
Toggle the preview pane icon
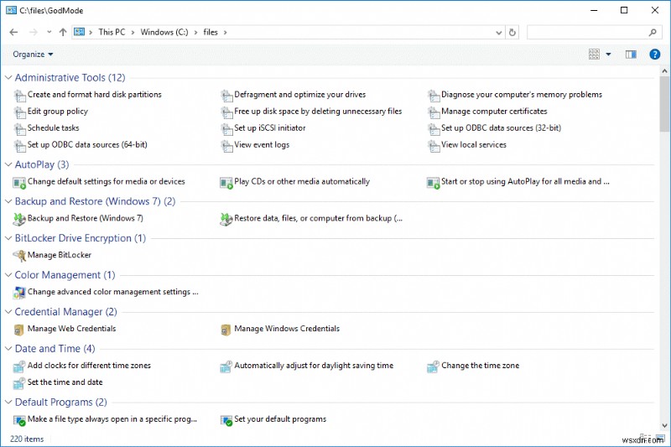(x=631, y=55)
